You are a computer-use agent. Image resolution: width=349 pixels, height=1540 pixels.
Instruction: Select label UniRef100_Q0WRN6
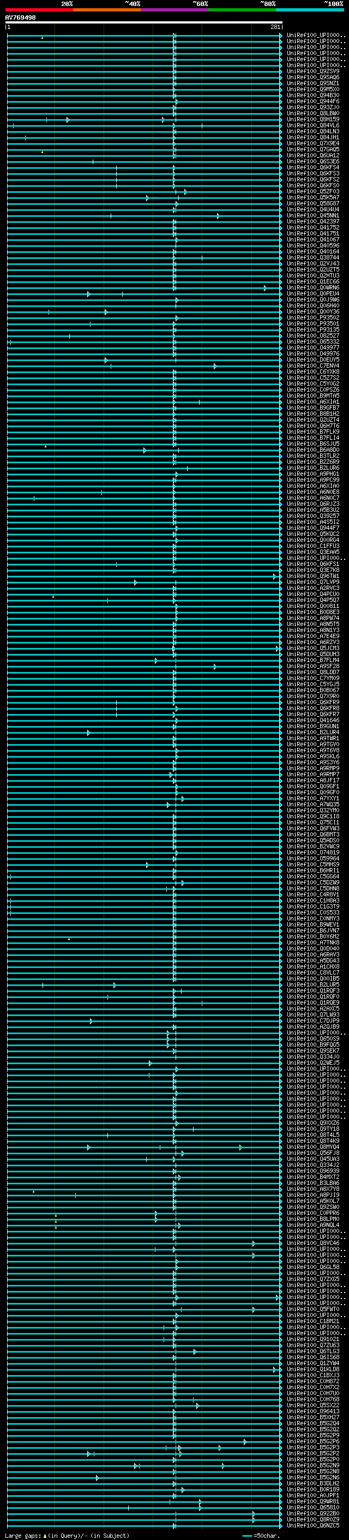point(313,288)
